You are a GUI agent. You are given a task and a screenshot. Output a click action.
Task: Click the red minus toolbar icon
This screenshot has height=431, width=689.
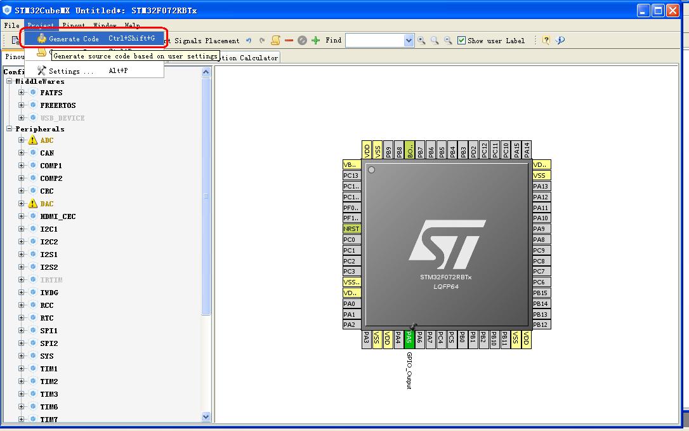[289, 41]
